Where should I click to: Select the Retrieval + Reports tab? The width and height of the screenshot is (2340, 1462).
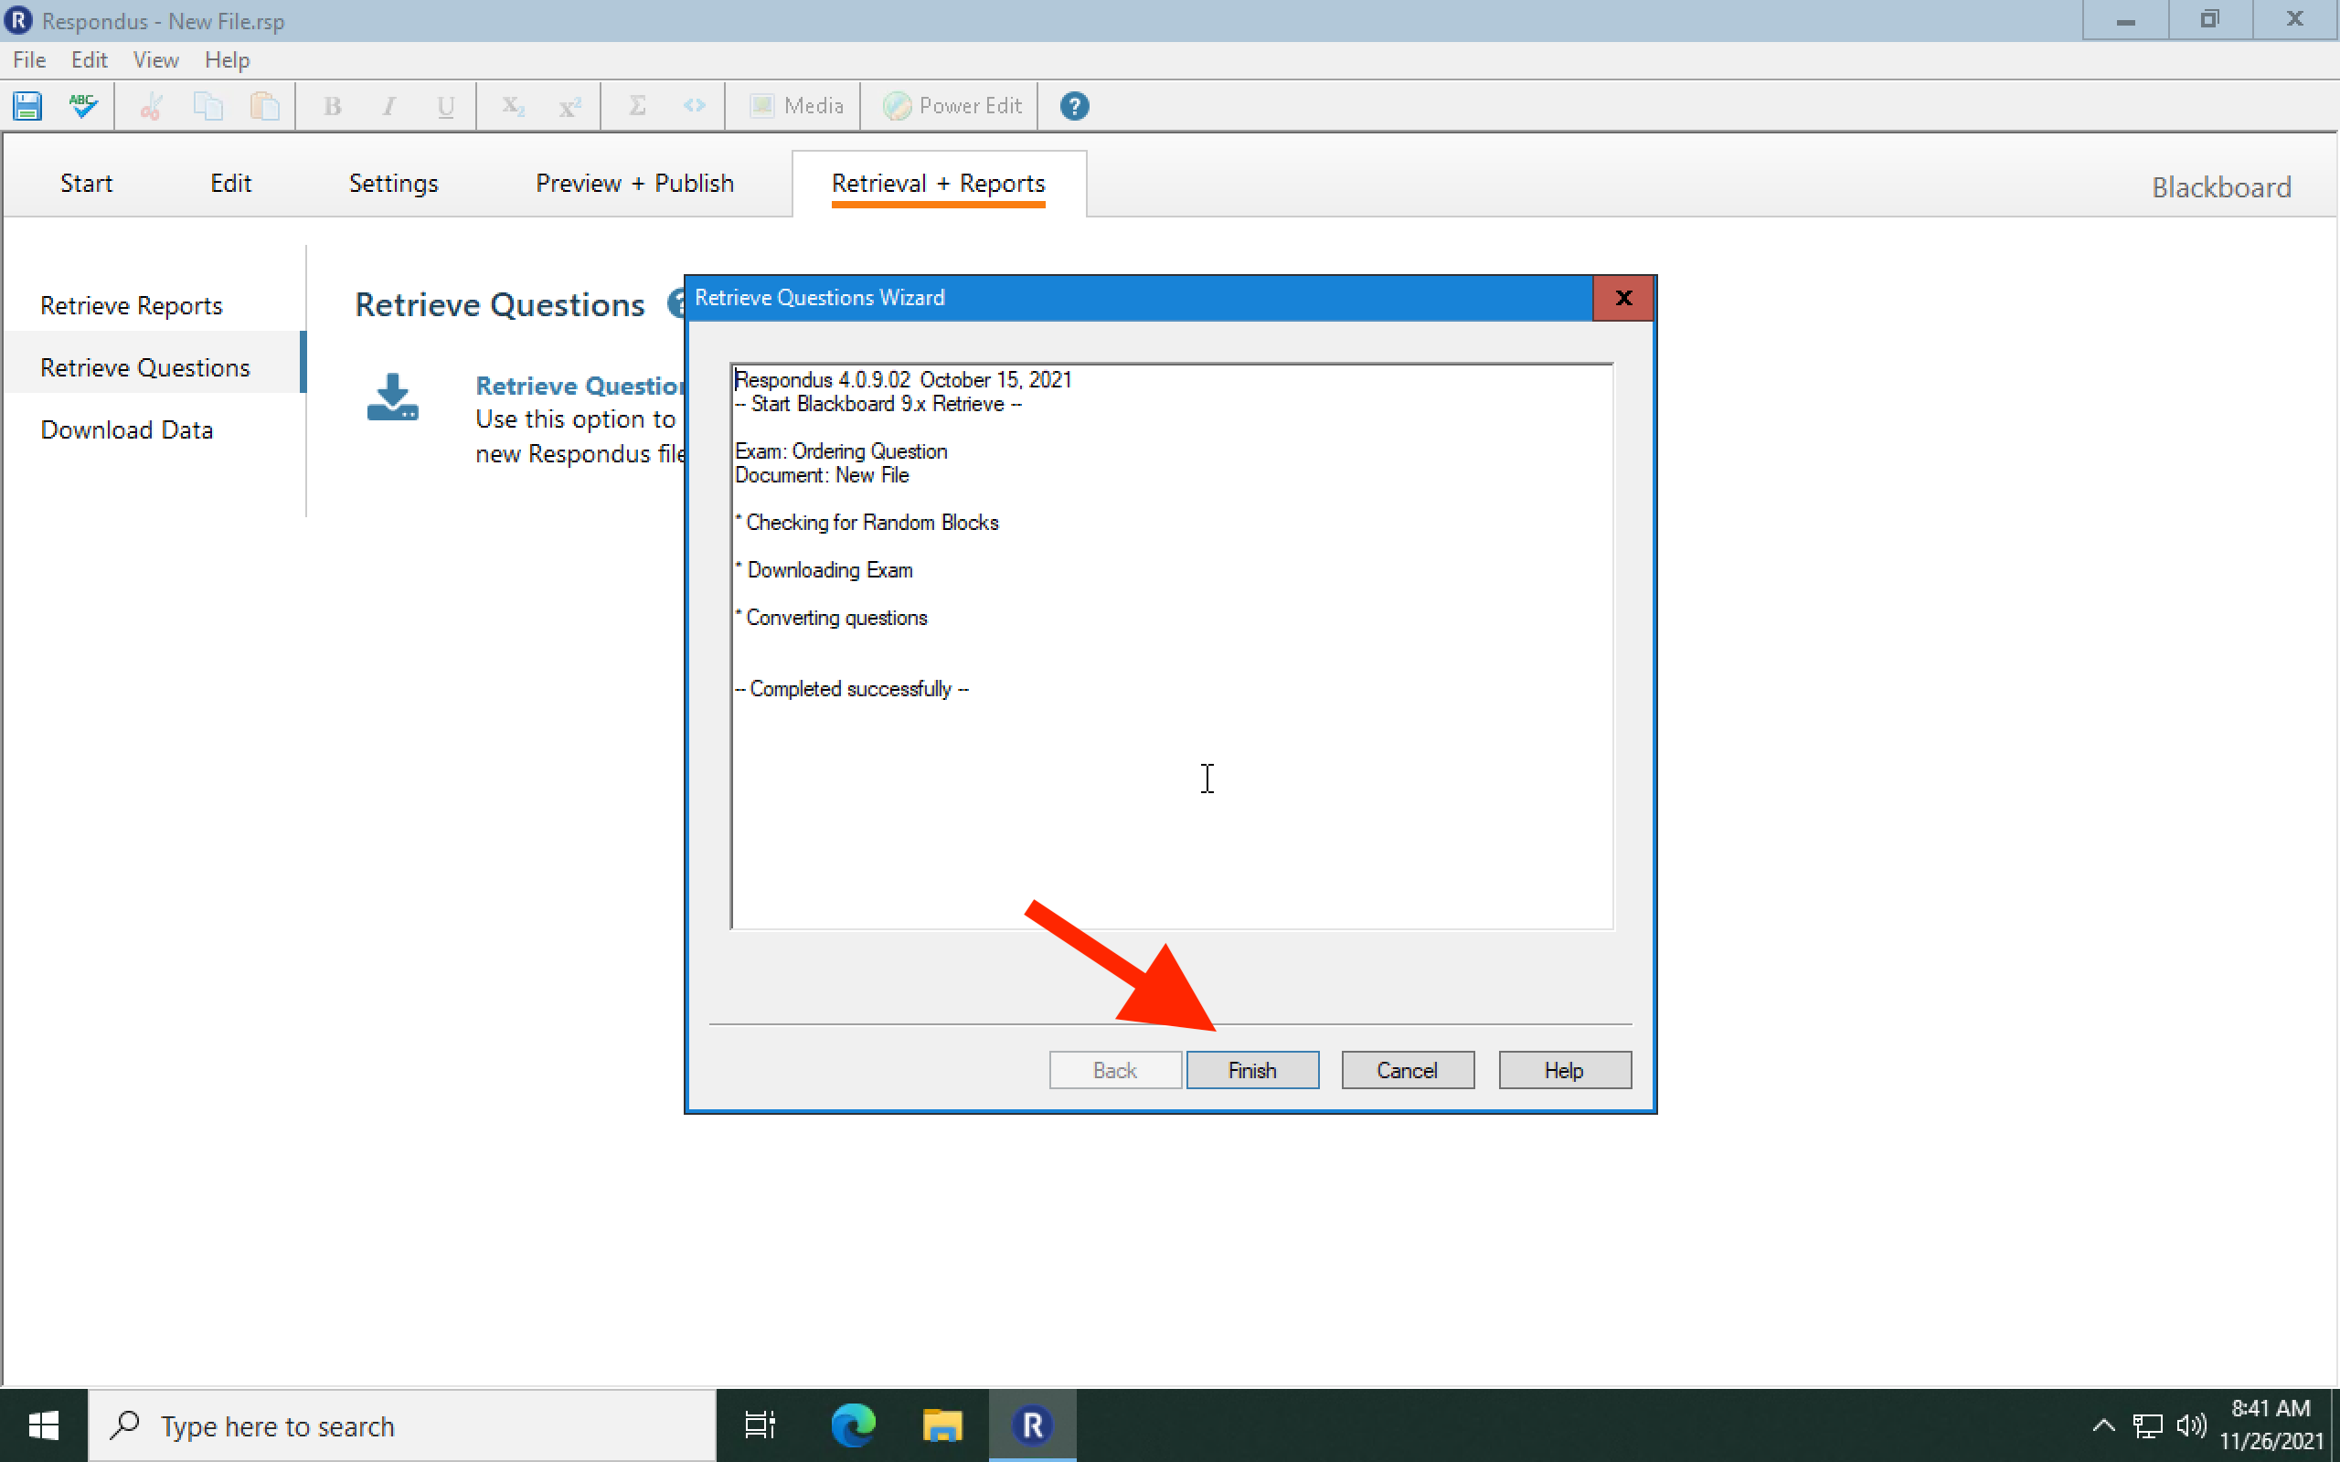[938, 183]
